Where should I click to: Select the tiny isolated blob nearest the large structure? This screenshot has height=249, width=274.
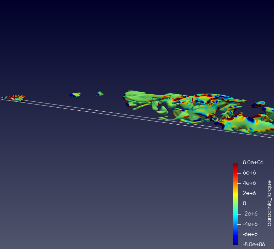click(x=100, y=93)
